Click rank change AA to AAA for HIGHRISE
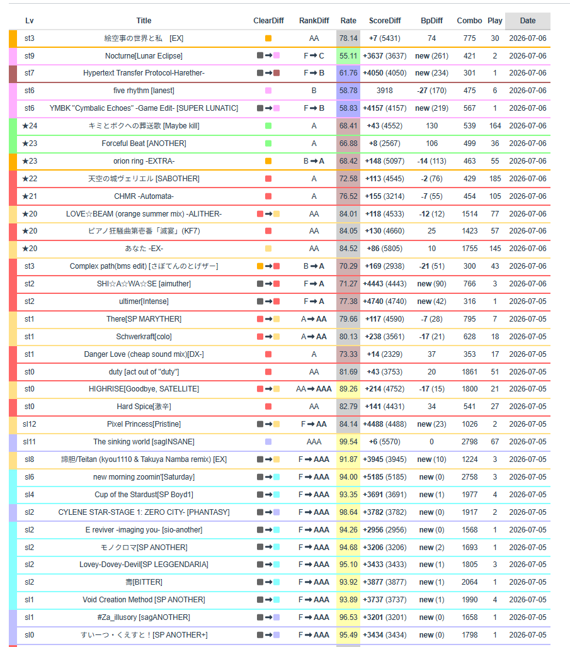Viewport: 570px width, 647px height. (x=314, y=389)
